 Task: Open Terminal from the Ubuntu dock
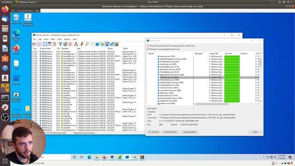5,98
